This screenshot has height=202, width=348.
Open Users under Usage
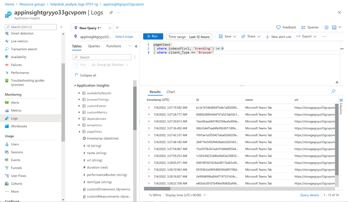(x=15, y=144)
